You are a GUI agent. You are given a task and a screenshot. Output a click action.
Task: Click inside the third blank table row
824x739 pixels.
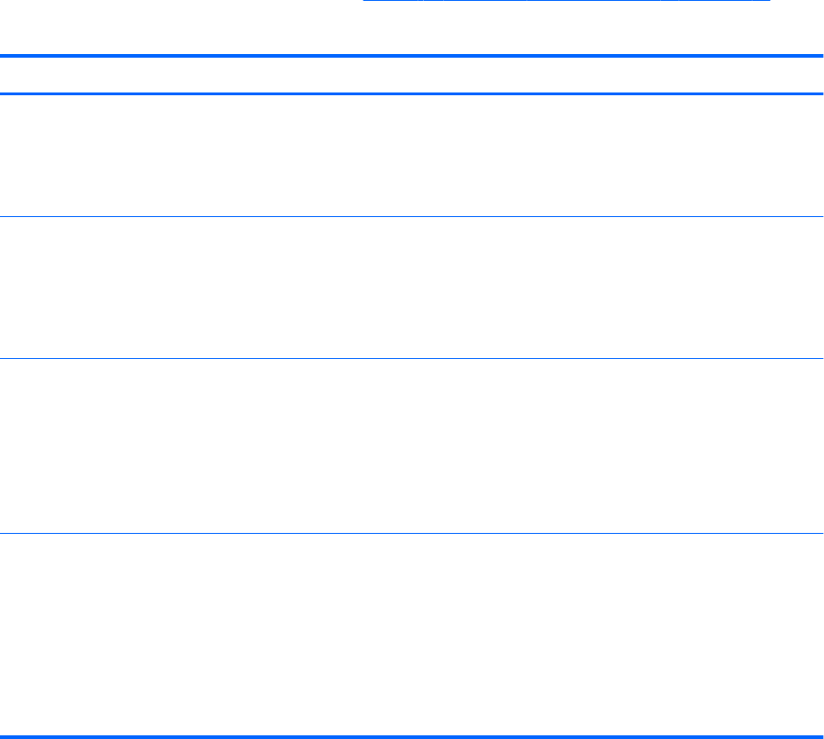coord(412,445)
